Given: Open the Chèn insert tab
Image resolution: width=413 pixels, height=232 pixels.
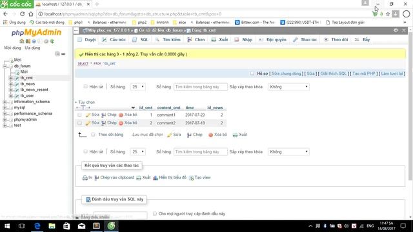Looking at the screenshot, I should pos(196,40).
